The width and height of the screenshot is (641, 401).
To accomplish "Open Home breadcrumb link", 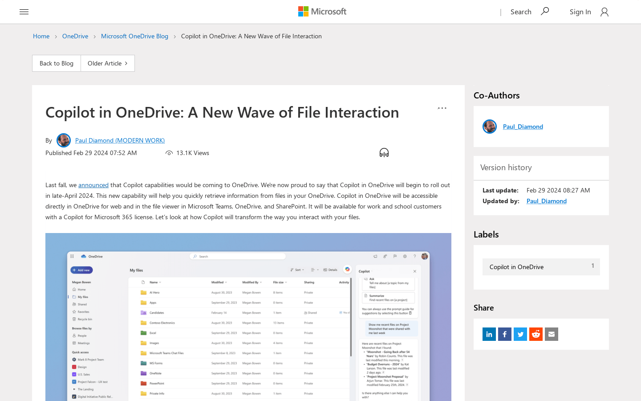I will click(x=41, y=36).
